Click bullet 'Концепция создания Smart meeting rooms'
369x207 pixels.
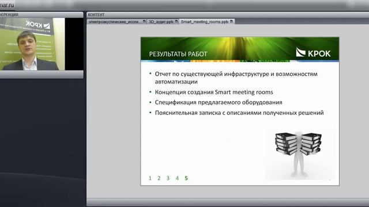214,92
